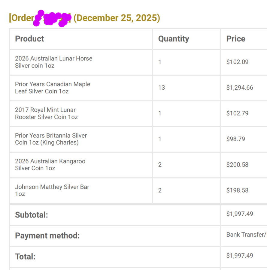Viewport: 267px width, 270px height.
Task: Select Prior Years Canadian Maple Leaf product name
Action: click(53, 88)
